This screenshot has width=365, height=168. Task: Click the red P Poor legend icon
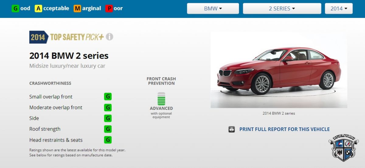pyautogui.click(x=109, y=8)
